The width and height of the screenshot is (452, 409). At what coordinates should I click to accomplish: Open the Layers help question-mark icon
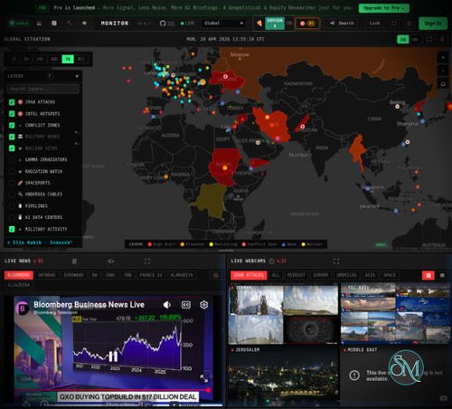click(50, 76)
